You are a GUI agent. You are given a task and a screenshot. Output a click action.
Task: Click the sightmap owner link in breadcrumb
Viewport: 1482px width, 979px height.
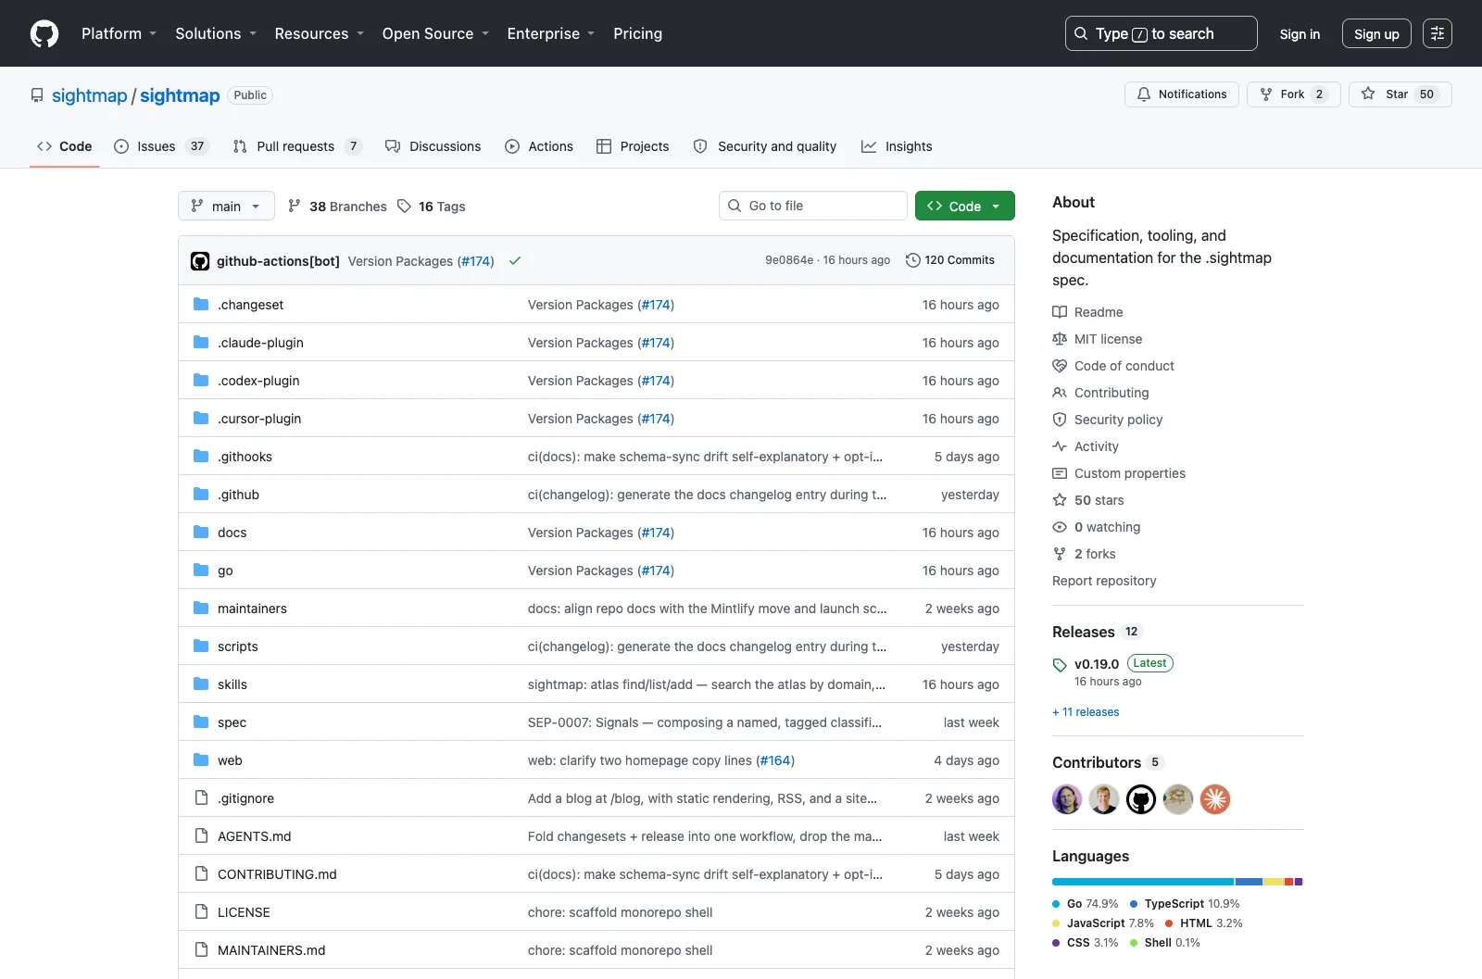[89, 95]
